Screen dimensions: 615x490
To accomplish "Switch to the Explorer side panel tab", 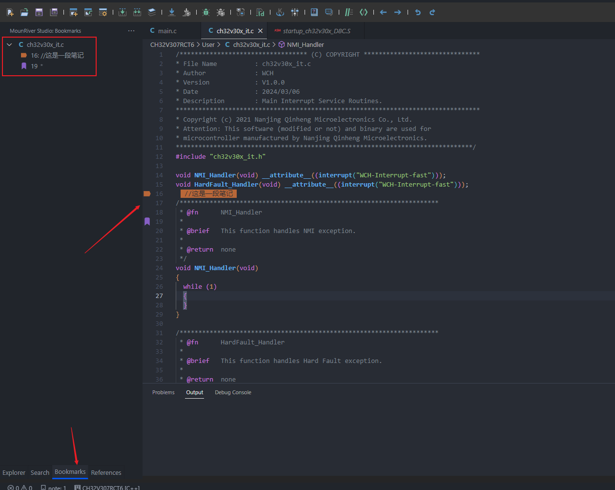I will [x=14, y=472].
